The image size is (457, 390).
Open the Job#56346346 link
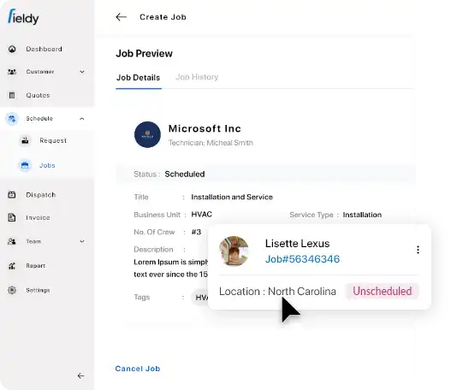coord(303,259)
